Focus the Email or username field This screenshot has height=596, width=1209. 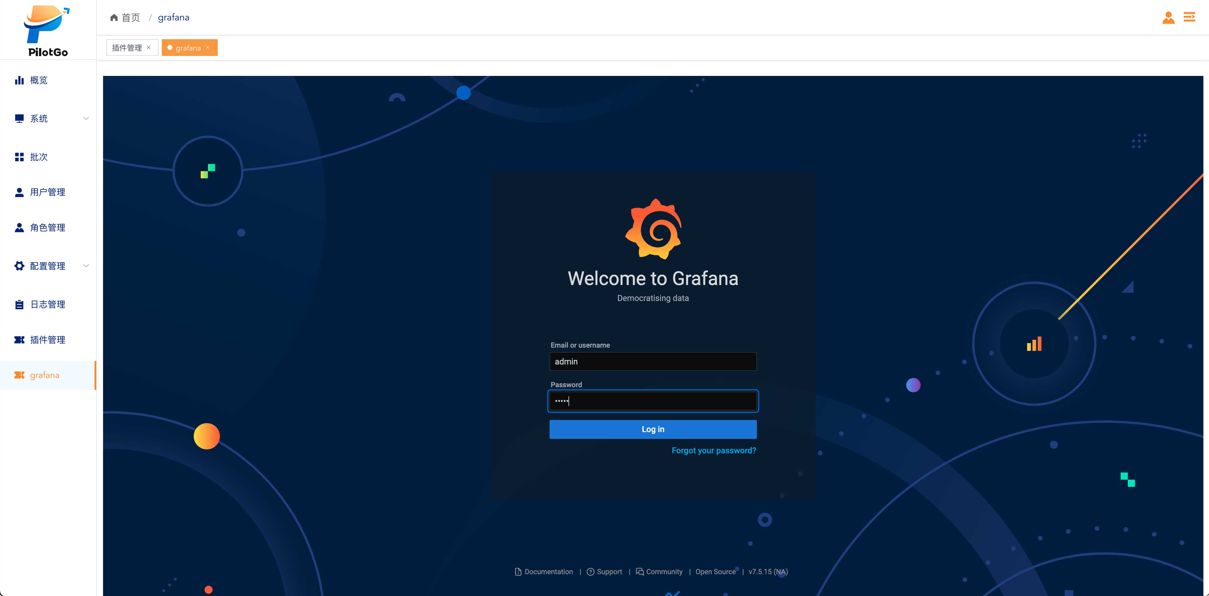[x=652, y=362]
